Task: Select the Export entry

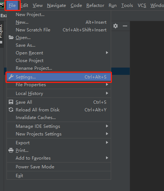Action: tap(59, 143)
